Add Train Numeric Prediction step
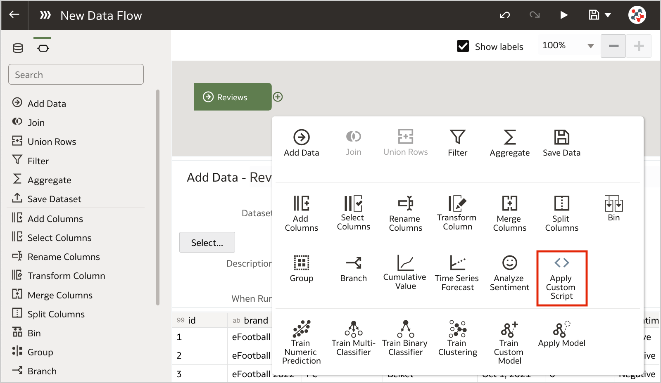 pyautogui.click(x=301, y=342)
